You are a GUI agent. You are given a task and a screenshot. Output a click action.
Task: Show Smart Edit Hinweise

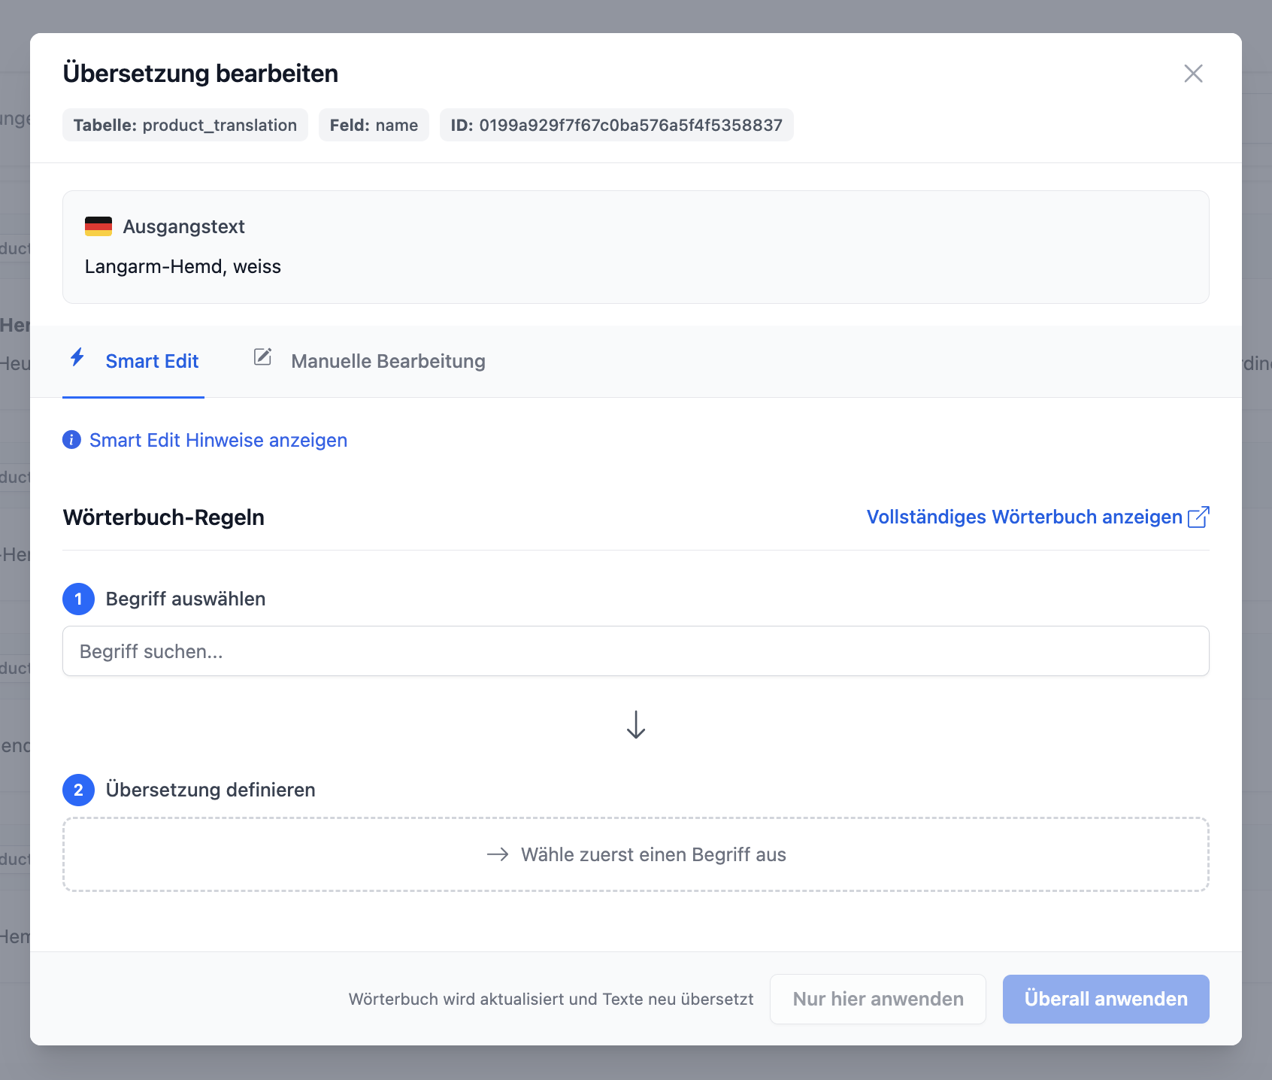coord(218,440)
